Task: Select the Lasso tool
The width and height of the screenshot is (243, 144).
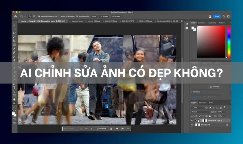Action: tap(14, 33)
